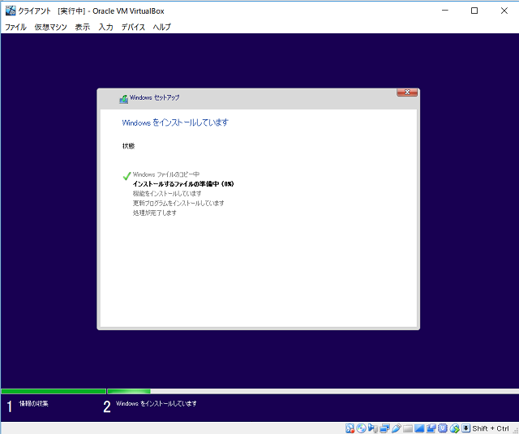Click the window resize grip in status bar
519x434 pixels.
(516, 431)
